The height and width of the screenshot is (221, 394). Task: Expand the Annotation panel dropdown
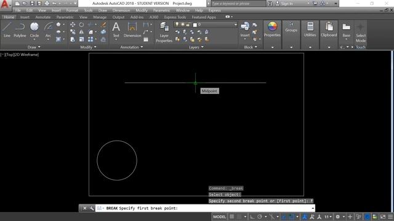(x=132, y=47)
